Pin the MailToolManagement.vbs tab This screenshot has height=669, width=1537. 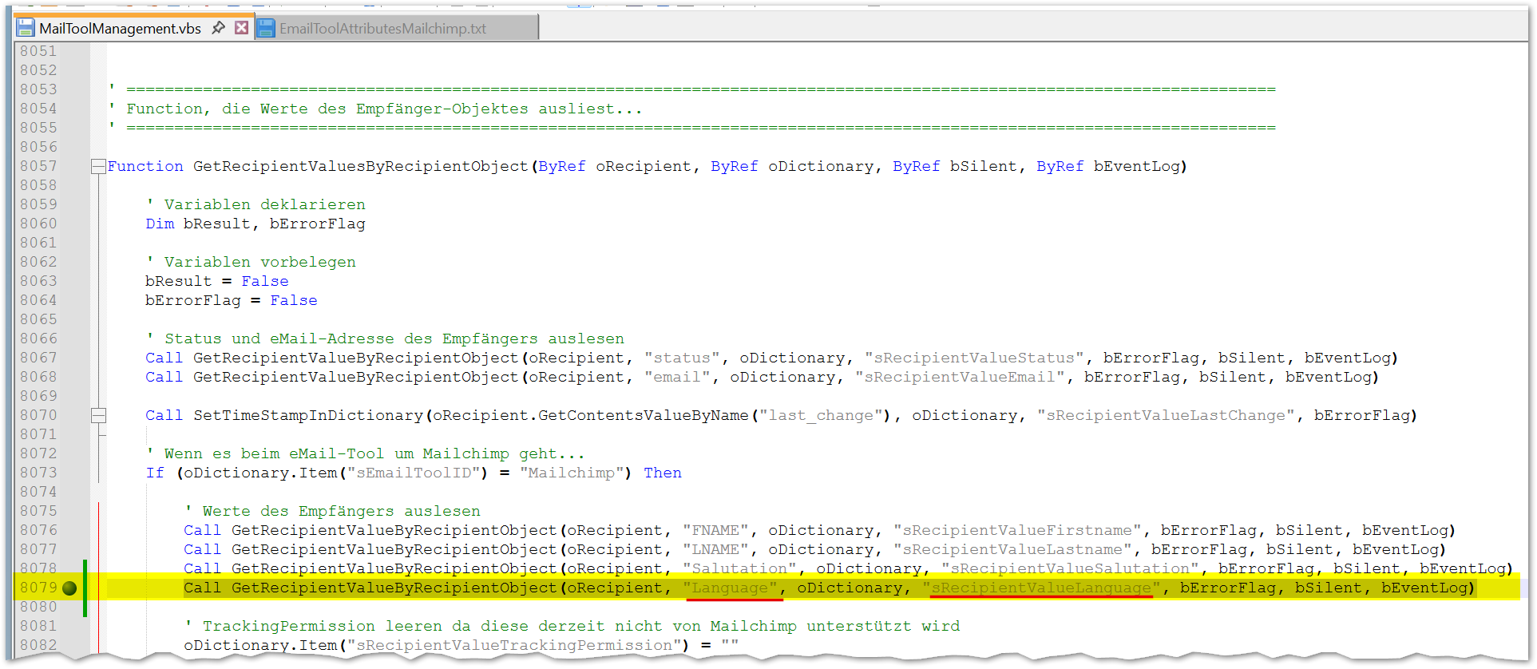[218, 28]
